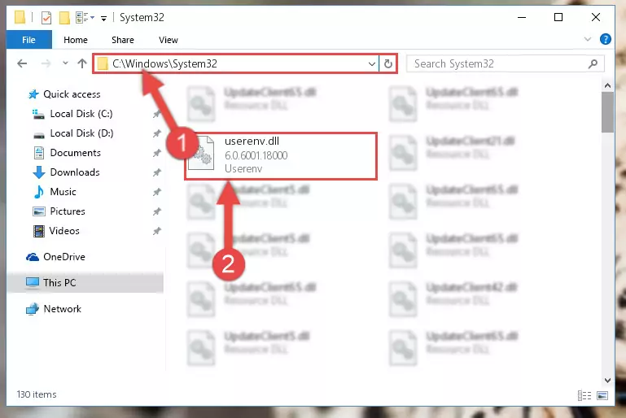Select the userenv.dll file name
The width and height of the screenshot is (626, 418).
(252, 142)
